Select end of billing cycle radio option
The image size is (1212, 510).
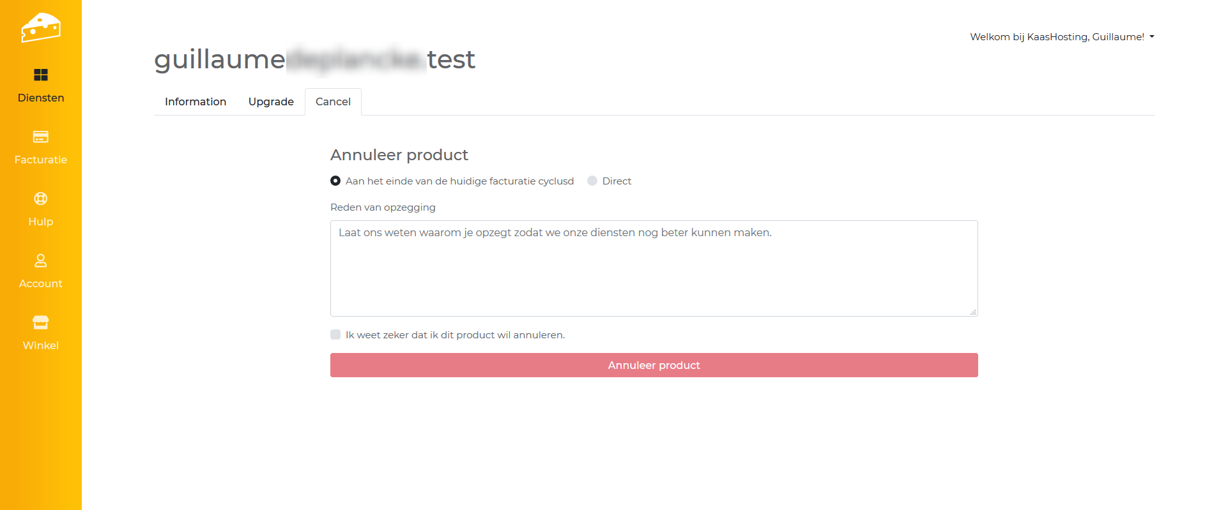click(335, 181)
